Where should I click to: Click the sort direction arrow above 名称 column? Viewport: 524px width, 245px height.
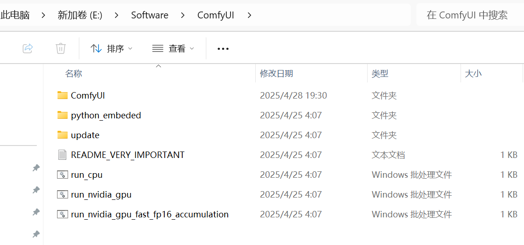click(x=159, y=66)
